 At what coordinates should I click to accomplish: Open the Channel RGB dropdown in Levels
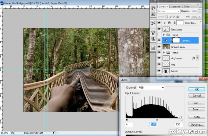[x=151, y=88]
